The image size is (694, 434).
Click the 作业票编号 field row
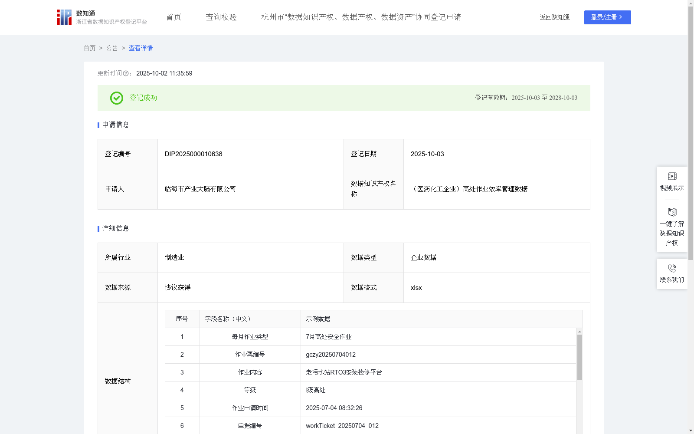pos(370,355)
